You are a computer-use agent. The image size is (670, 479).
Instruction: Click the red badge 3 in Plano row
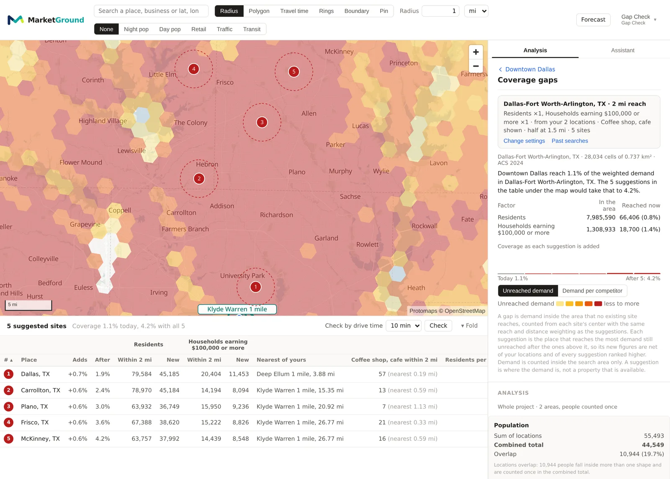click(x=8, y=407)
